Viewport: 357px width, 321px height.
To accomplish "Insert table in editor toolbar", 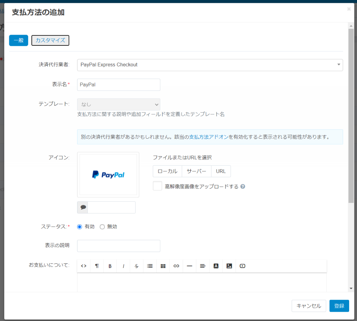I will [x=163, y=266].
